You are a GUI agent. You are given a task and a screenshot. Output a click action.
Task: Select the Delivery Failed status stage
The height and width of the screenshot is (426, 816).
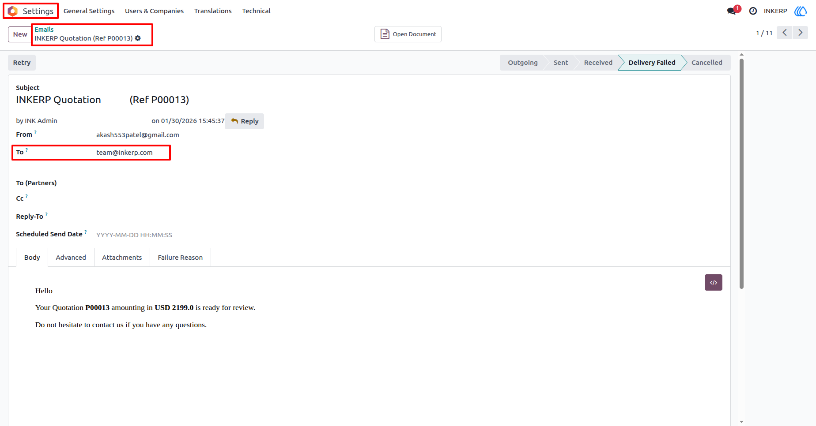coord(652,63)
